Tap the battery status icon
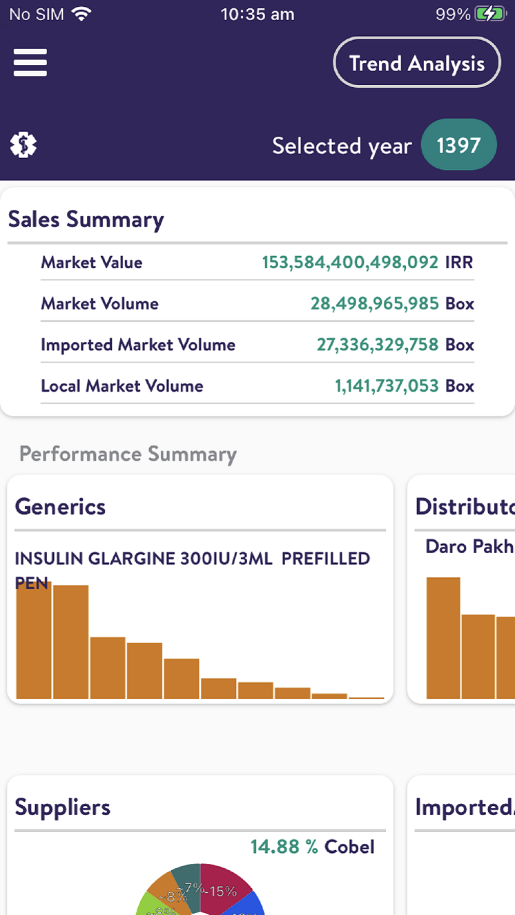The height and width of the screenshot is (915, 515). [491, 14]
